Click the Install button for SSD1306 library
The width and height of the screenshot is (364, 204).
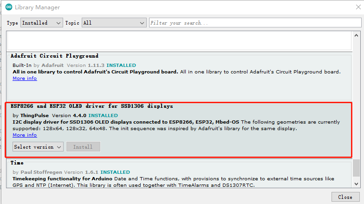click(83, 147)
